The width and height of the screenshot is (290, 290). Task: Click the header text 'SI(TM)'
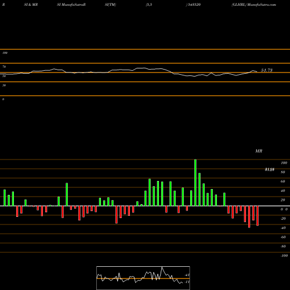tap(110, 5)
